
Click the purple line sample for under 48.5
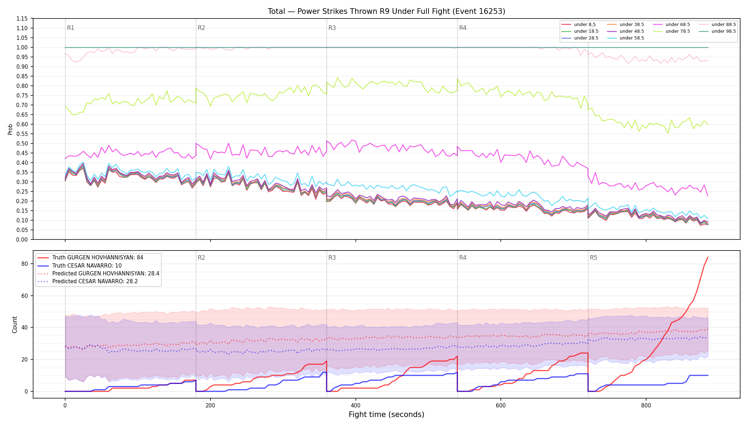pos(612,31)
